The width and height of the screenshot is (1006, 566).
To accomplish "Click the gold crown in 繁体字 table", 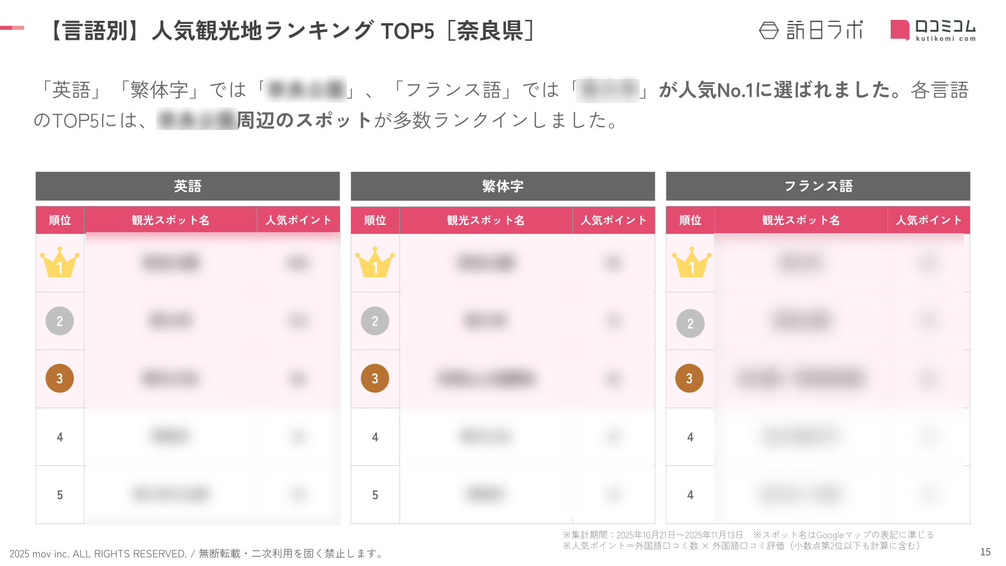I will pyautogui.click(x=375, y=263).
